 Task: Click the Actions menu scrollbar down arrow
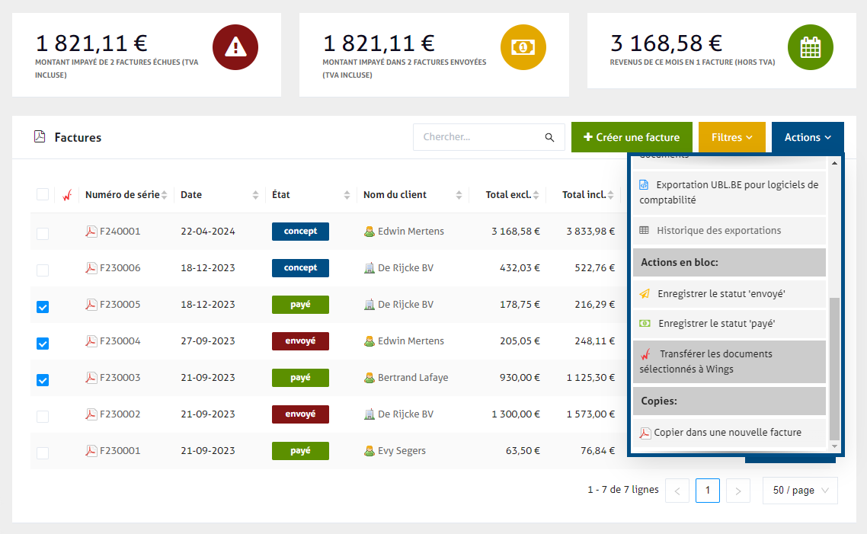(x=834, y=446)
